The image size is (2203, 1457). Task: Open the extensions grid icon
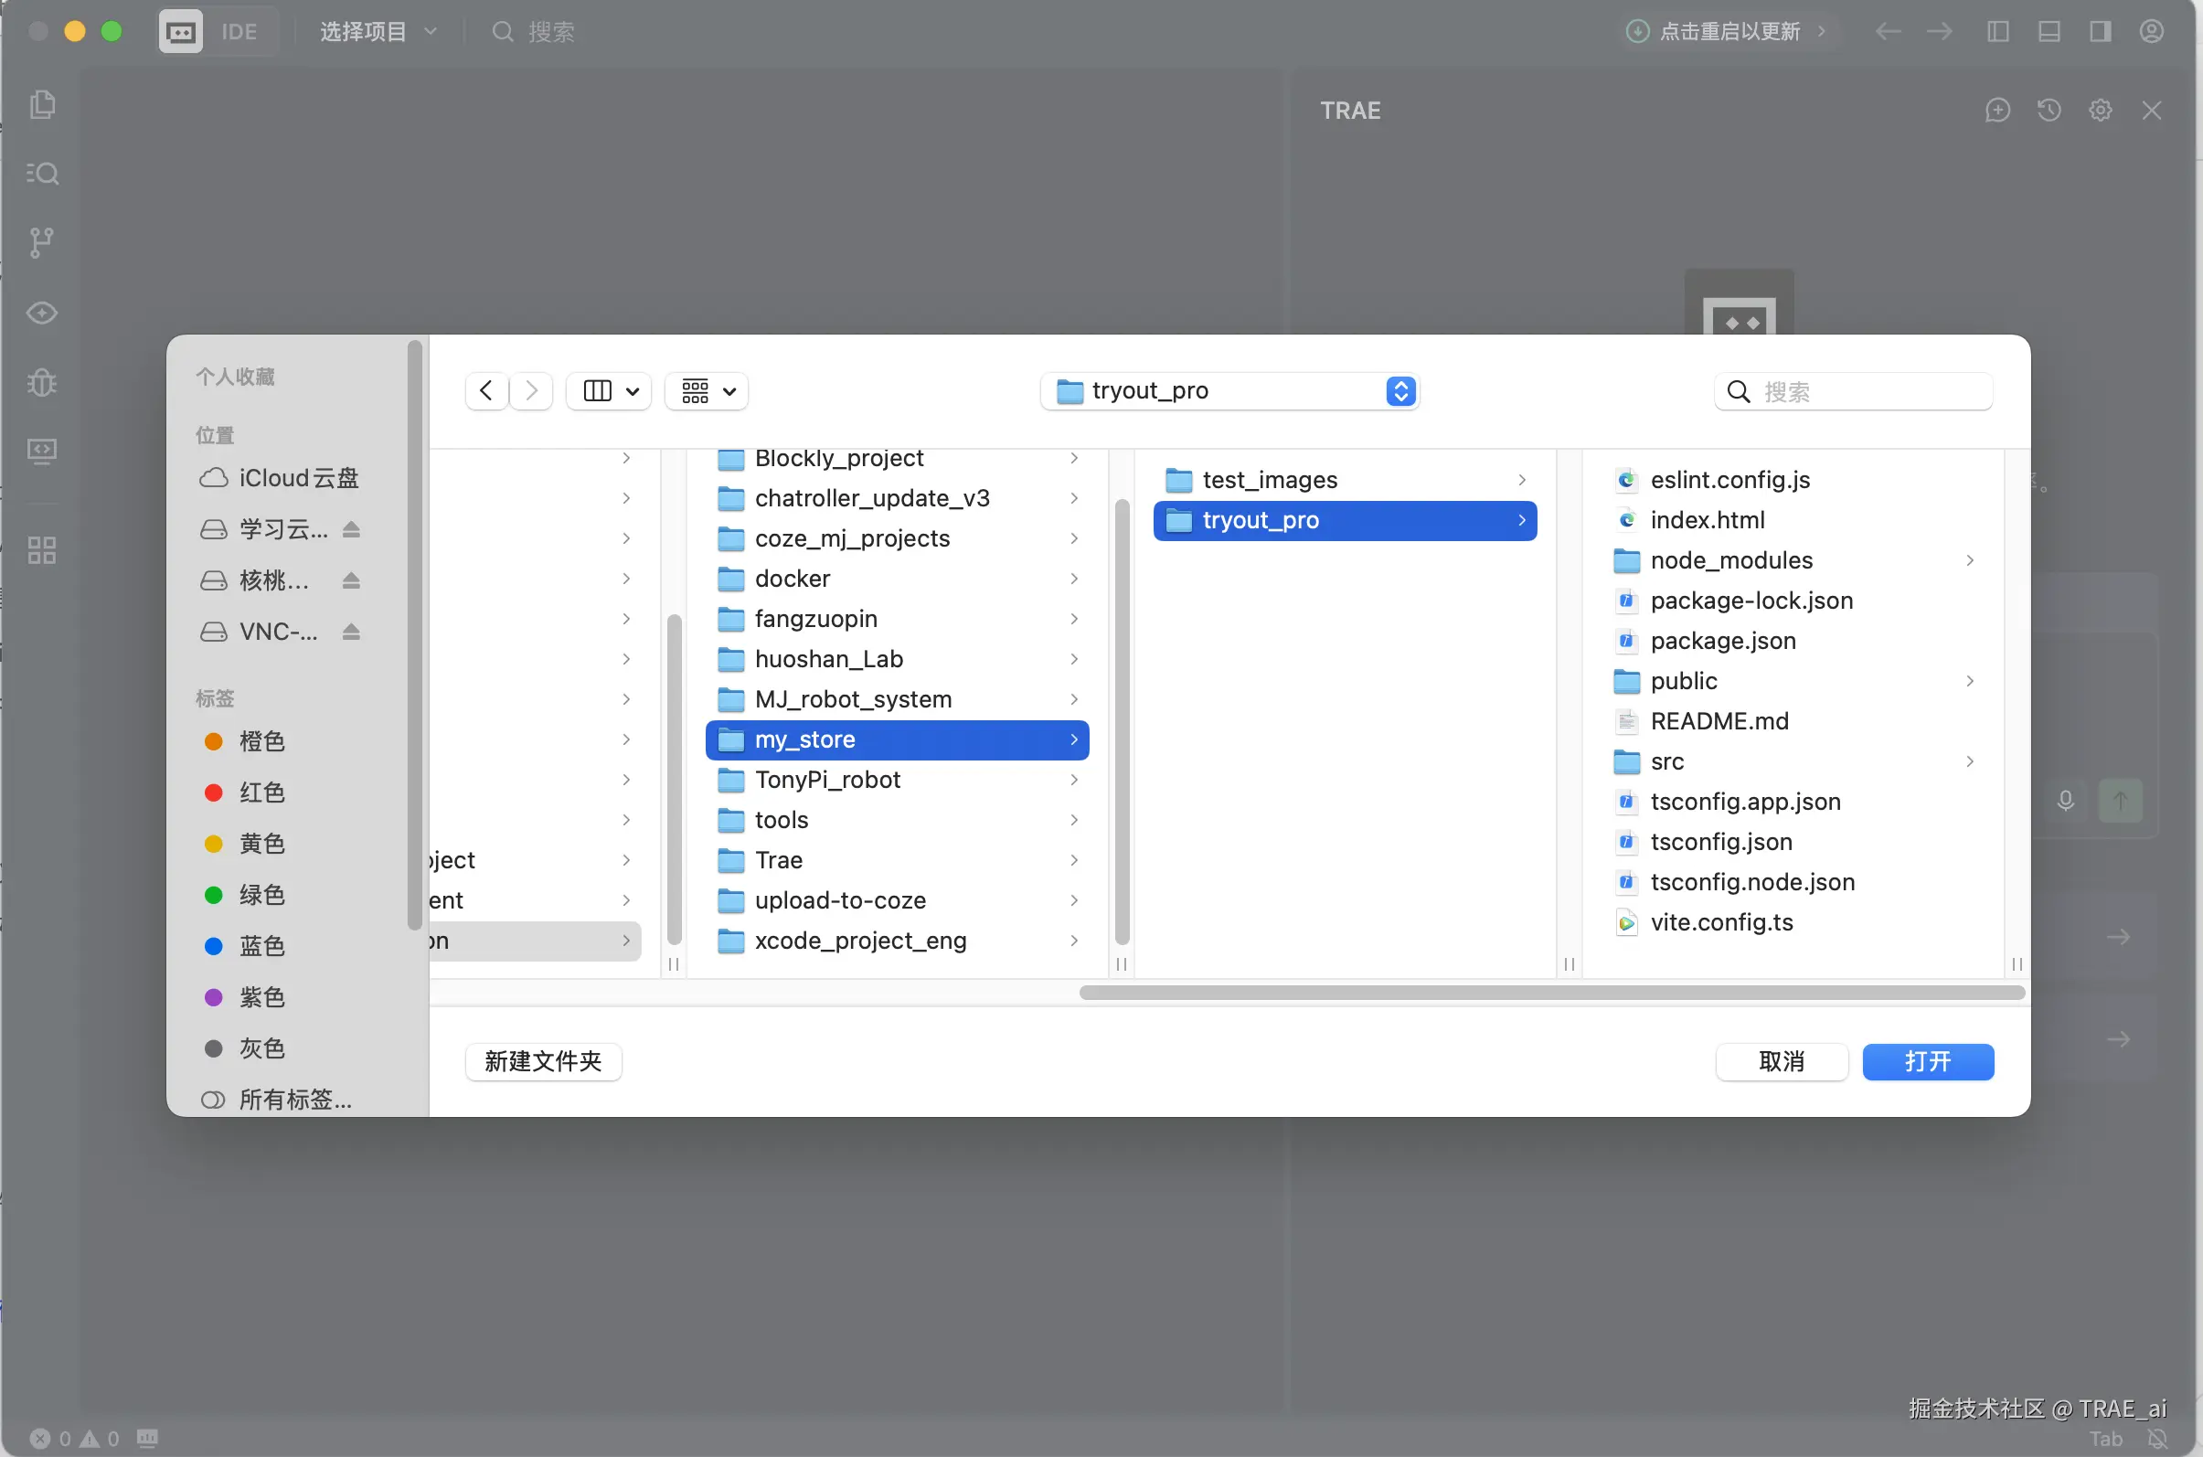click(x=42, y=550)
